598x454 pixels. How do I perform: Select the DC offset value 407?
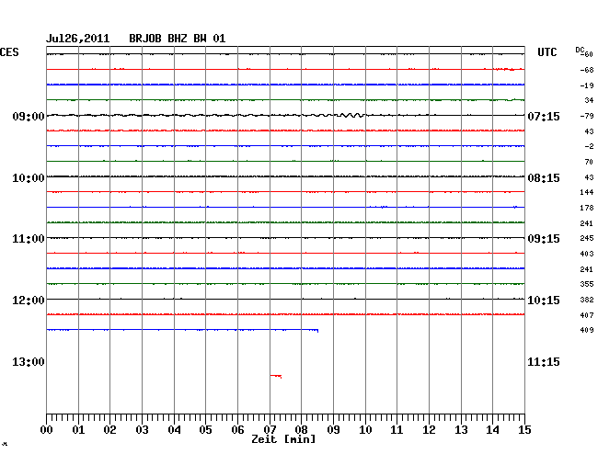587,315
